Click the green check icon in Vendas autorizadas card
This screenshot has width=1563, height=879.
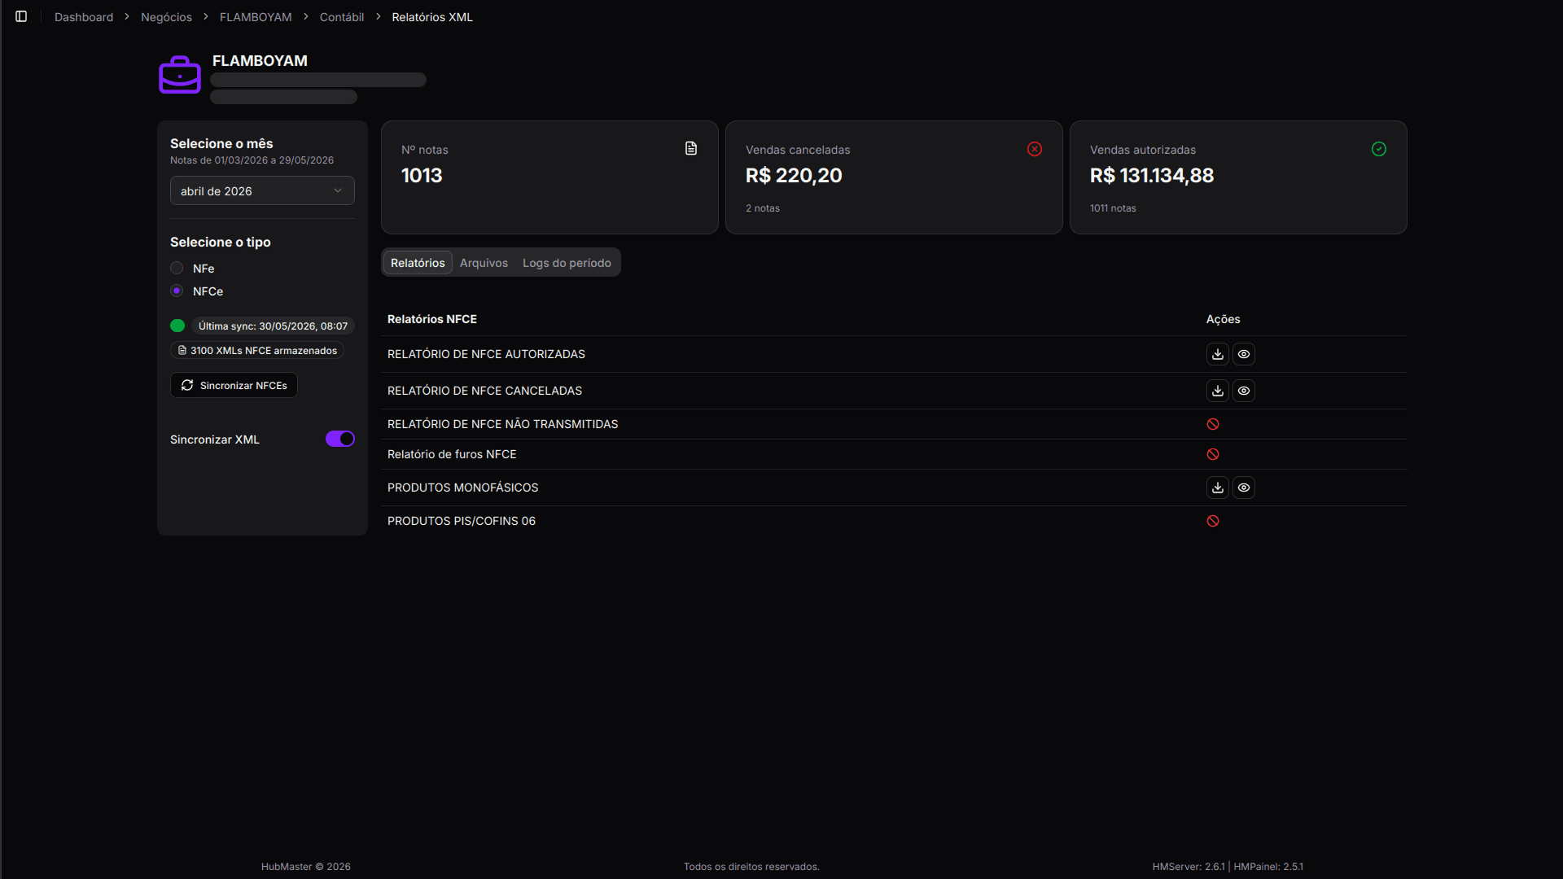[x=1379, y=149]
